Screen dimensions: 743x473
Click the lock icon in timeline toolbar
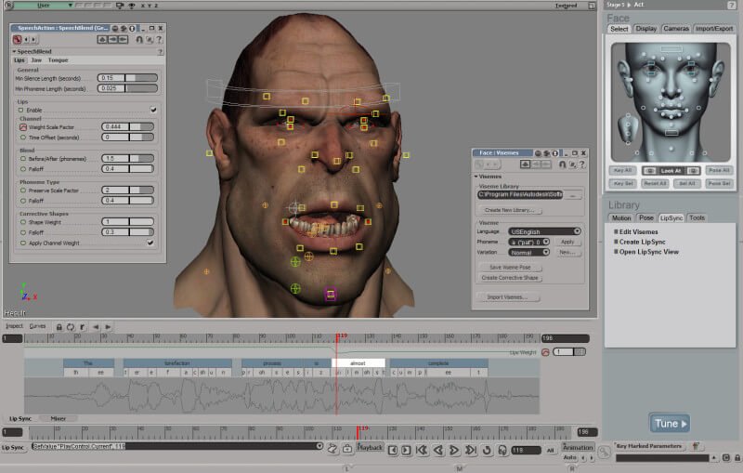59,327
